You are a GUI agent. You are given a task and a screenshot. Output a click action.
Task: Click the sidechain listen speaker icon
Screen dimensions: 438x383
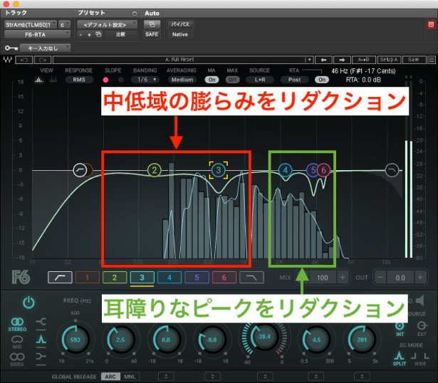(x=420, y=300)
